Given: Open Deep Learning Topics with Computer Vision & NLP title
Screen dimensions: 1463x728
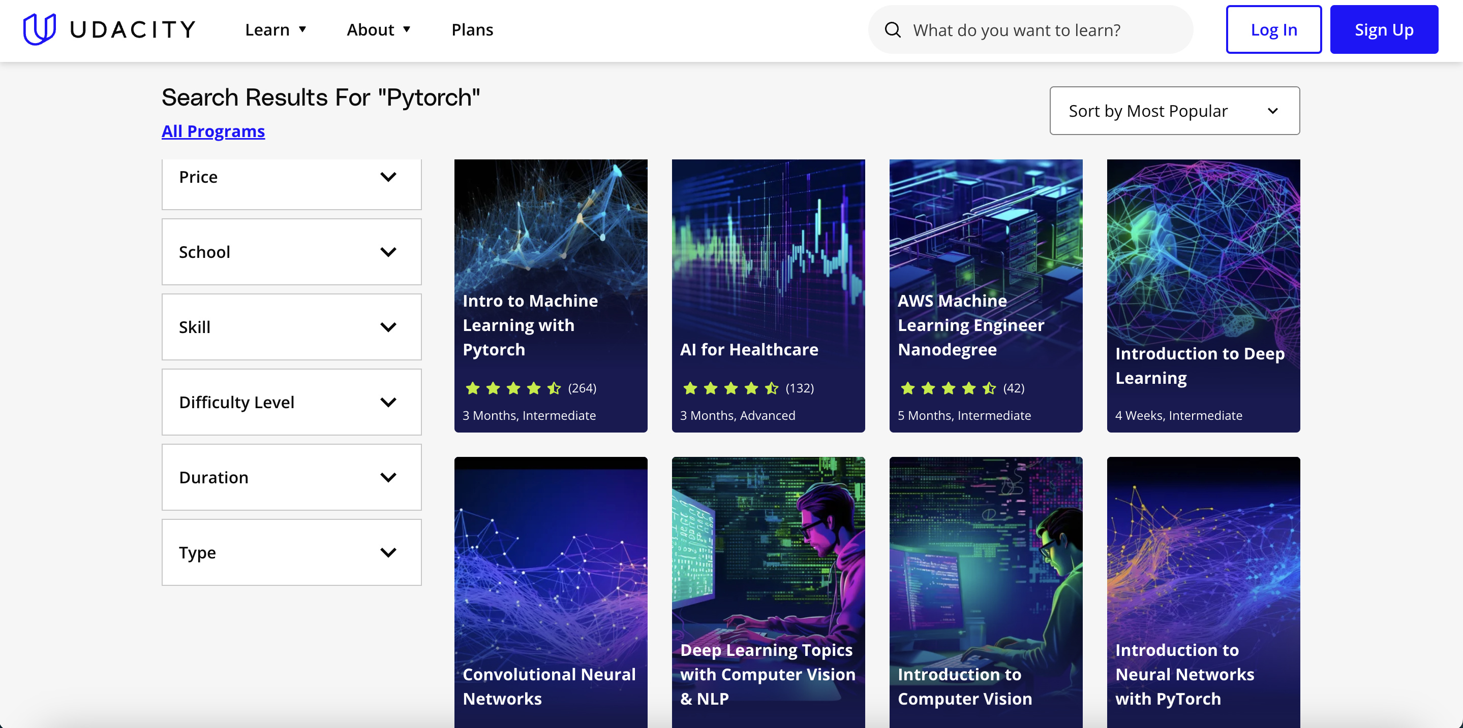Looking at the screenshot, I should pyautogui.click(x=768, y=674).
